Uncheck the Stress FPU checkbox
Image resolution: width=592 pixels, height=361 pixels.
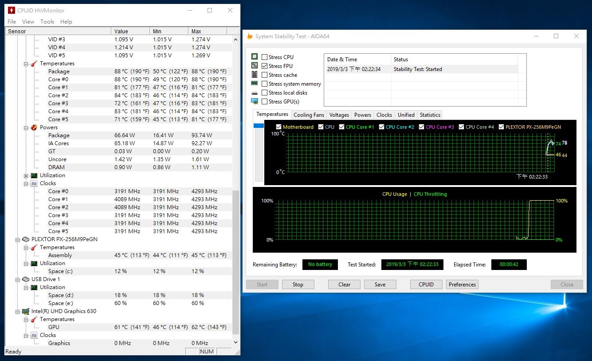pos(265,66)
